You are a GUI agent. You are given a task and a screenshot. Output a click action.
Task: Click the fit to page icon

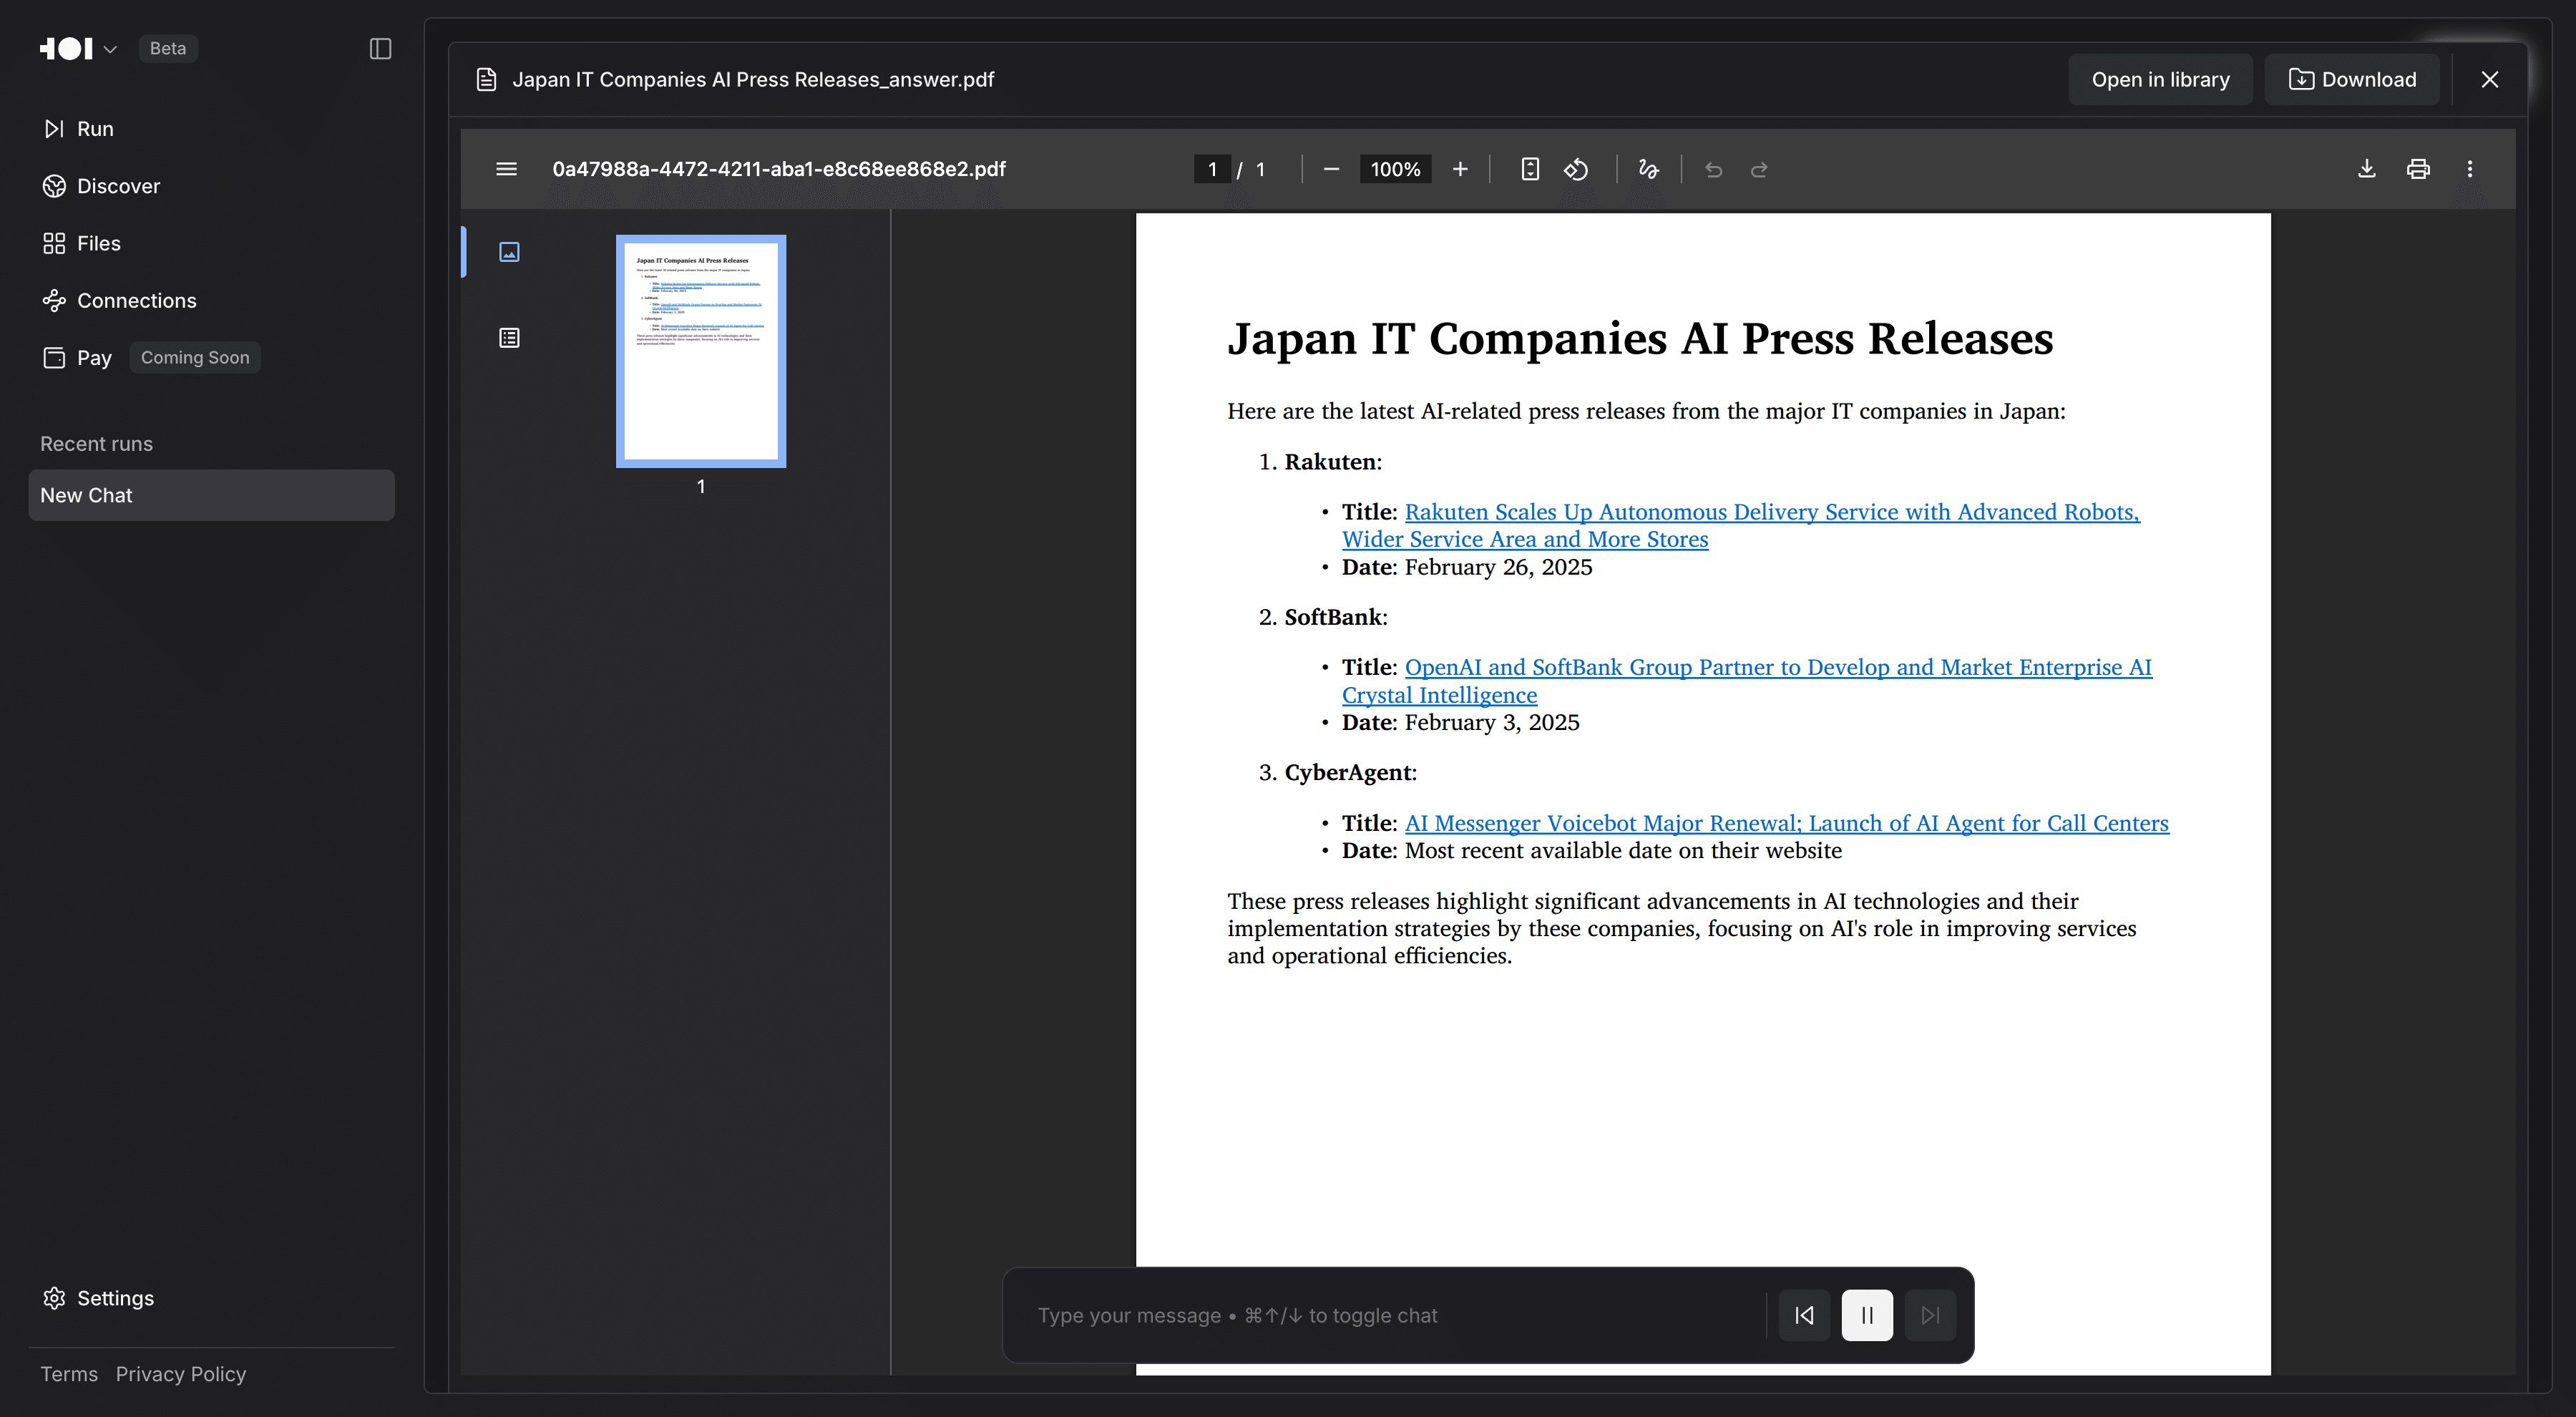1530,169
